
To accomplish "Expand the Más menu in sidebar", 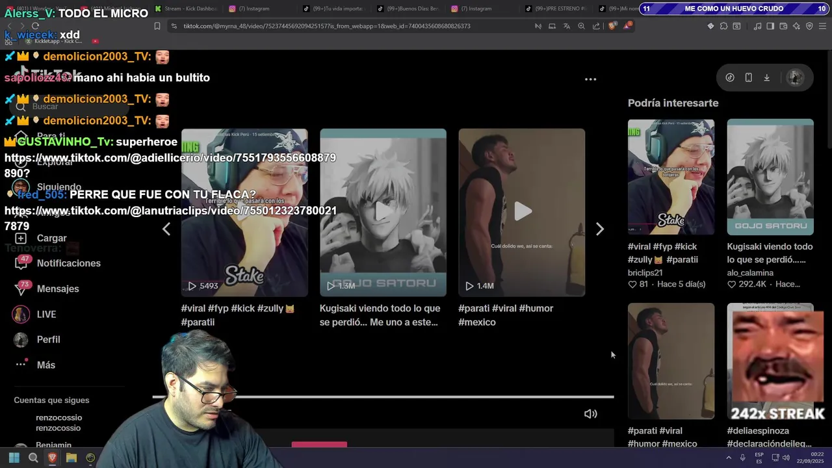I will 36,365.
